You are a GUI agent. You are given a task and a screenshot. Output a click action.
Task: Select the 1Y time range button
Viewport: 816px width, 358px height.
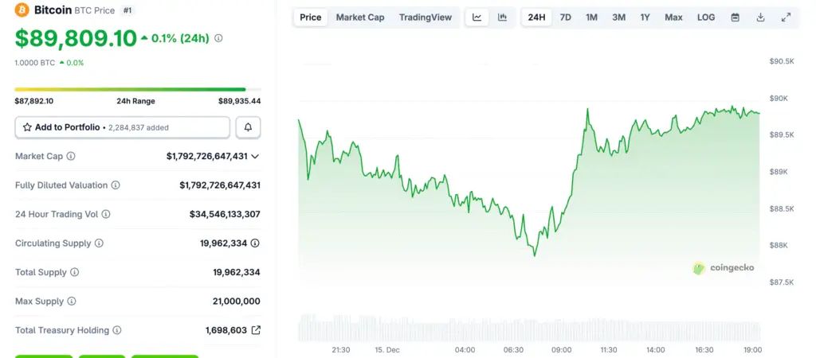(x=645, y=18)
